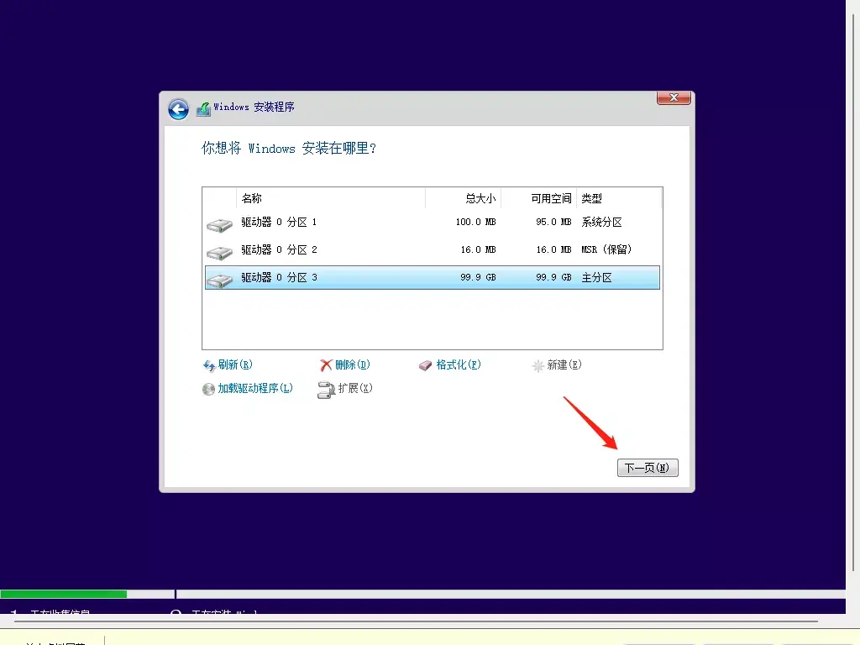Click the drive icon for partition 2
This screenshot has width=860, height=645.
(x=219, y=252)
